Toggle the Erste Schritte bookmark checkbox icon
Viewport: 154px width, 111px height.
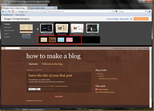[x=14, y=15]
